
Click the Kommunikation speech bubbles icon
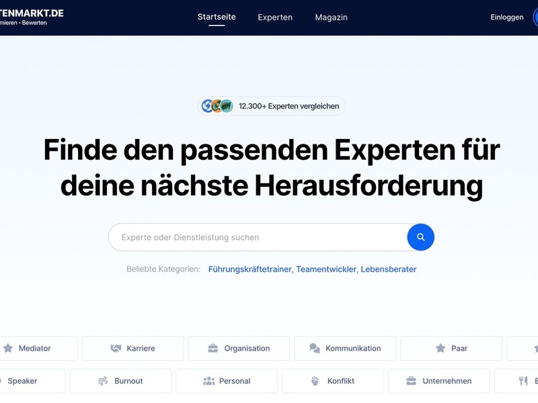coord(314,349)
